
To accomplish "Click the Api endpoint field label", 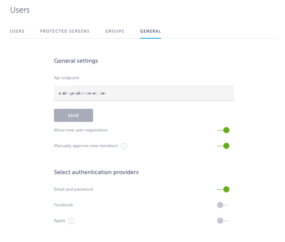I will (67, 78).
